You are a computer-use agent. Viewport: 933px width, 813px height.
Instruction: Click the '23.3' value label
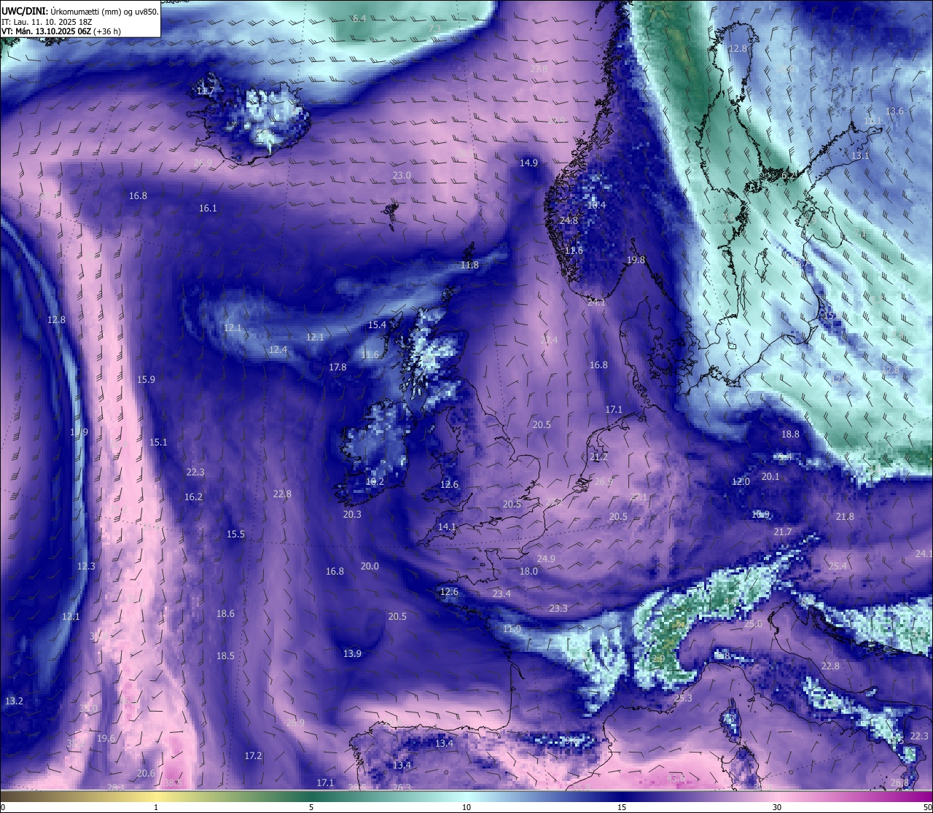pos(558,608)
